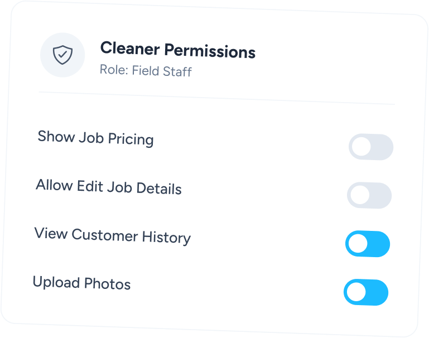Turn off the Upload Photos switch
The image size is (429, 338).
365,292
